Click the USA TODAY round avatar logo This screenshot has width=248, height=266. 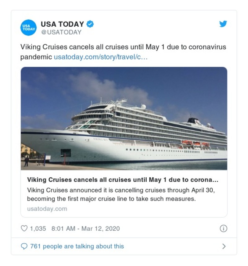pyautogui.click(x=29, y=27)
